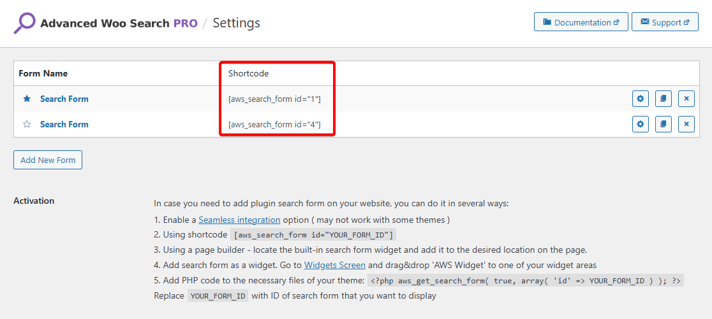Screen dimensions: 712x319
Task: Open the second Search Form name link
Action: (x=64, y=124)
